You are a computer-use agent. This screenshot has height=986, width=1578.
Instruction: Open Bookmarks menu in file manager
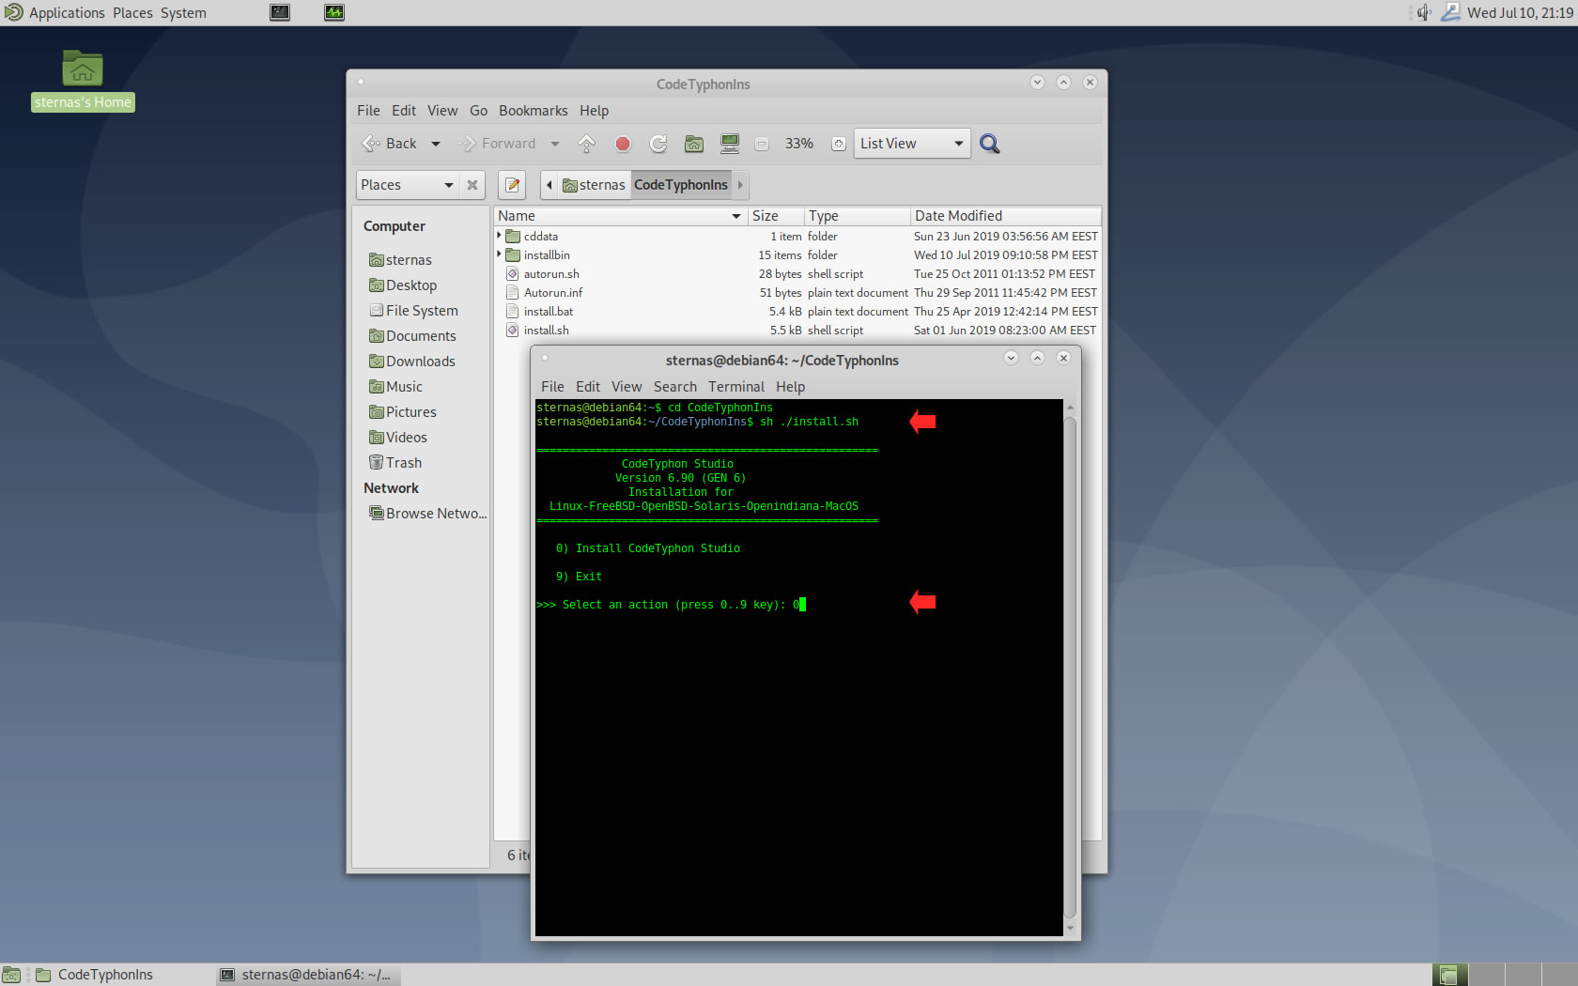(533, 111)
